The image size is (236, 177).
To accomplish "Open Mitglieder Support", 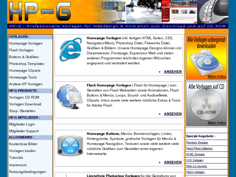I will pyautogui.click(x=24, y=131).
